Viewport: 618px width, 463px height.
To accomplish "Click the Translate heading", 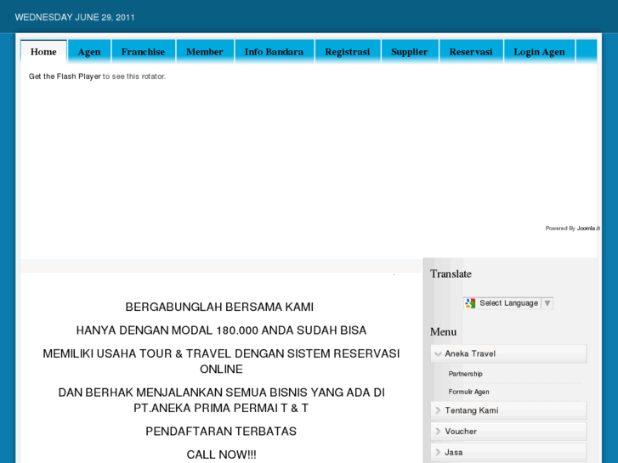I will point(451,274).
